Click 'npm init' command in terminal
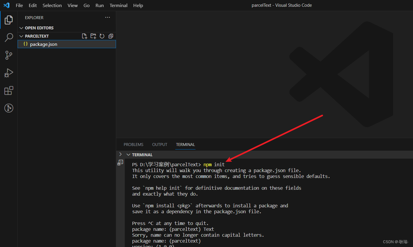The image size is (413, 247). 214,164
